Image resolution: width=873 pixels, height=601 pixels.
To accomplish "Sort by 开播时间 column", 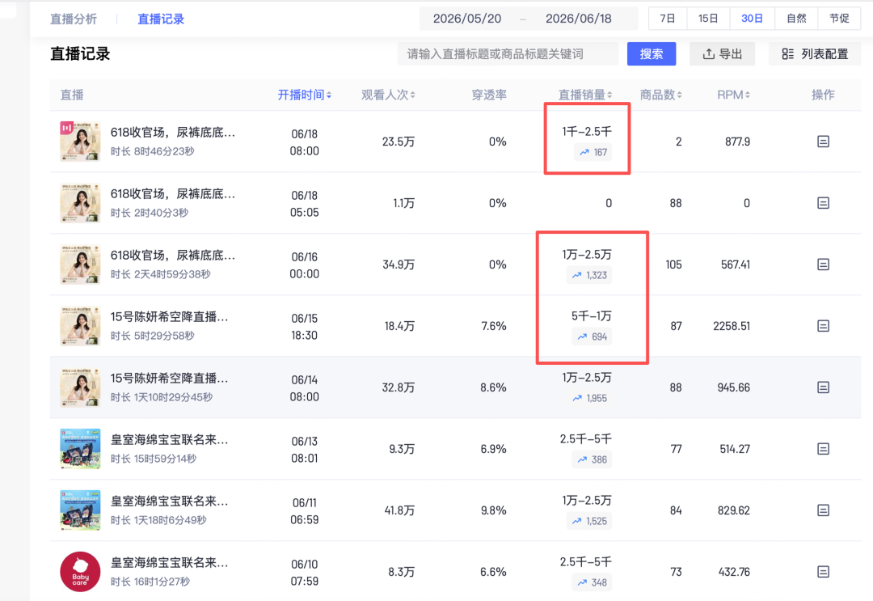I will tap(305, 95).
